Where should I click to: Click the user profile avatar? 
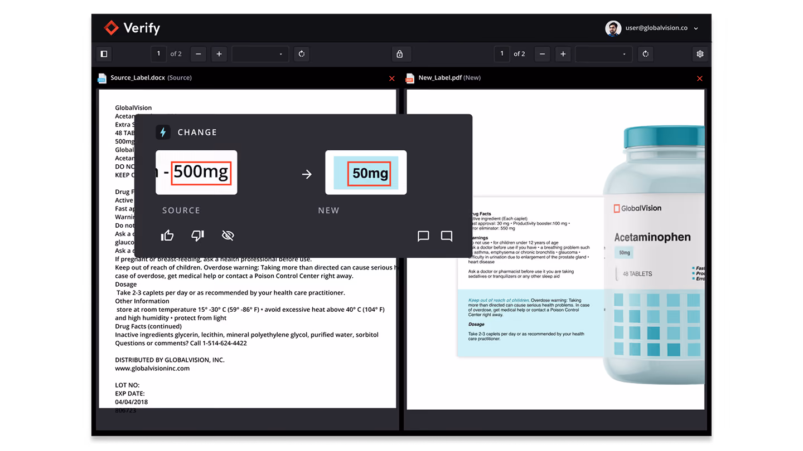[613, 28]
